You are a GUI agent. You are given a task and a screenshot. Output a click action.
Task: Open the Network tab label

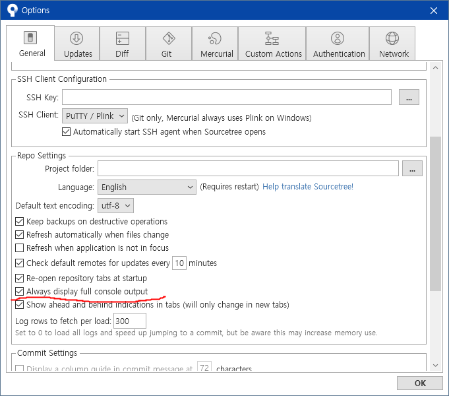coord(394,54)
